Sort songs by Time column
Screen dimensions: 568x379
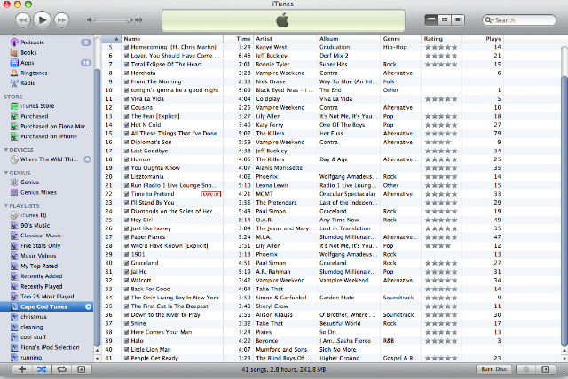coord(239,39)
